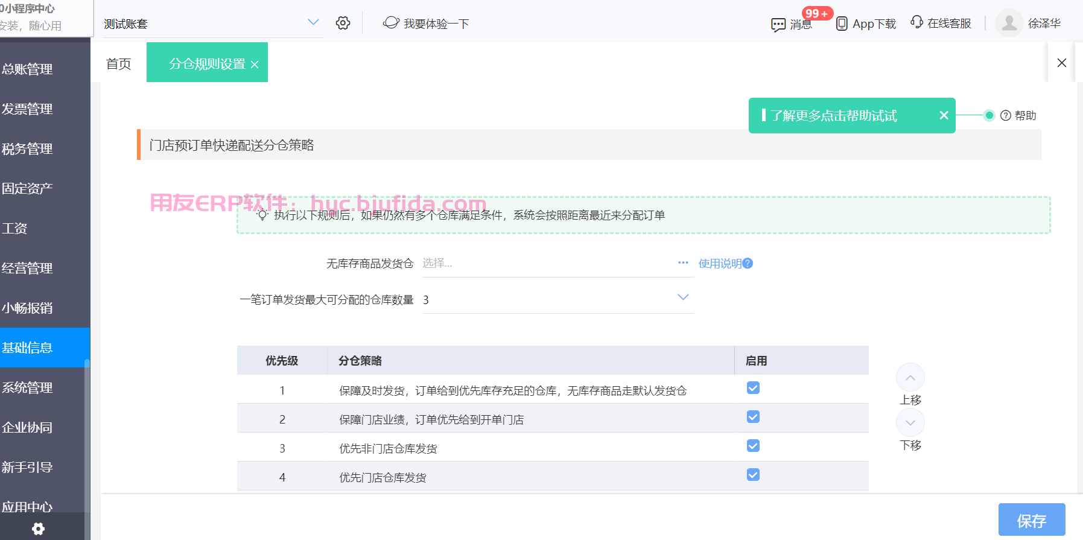Open 新手引导 in the sidebar
Image resolution: width=1083 pixels, height=540 pixels.
click(45, 467)
